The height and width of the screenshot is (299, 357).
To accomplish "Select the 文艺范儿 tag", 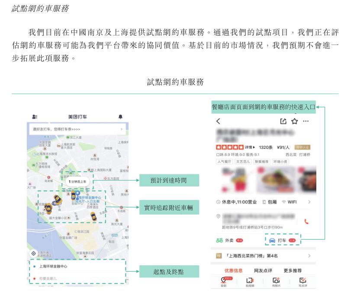I will [243, 162].
